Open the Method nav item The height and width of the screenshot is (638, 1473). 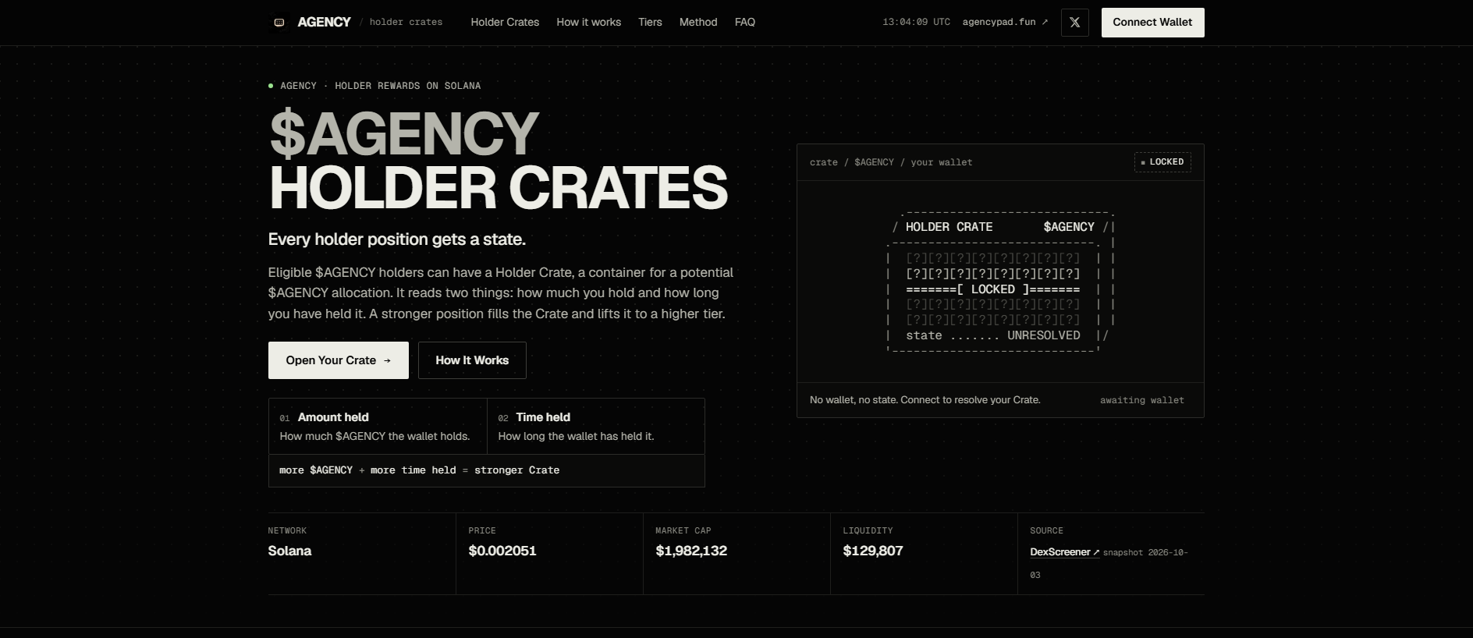pos(698,22)
